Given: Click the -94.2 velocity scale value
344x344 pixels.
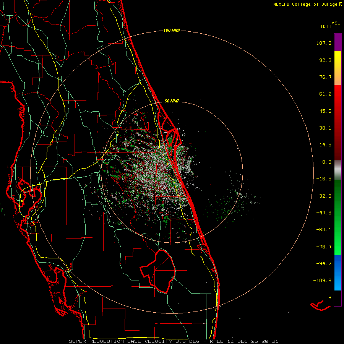Looking at the screenshot, I should coord(324,264).
